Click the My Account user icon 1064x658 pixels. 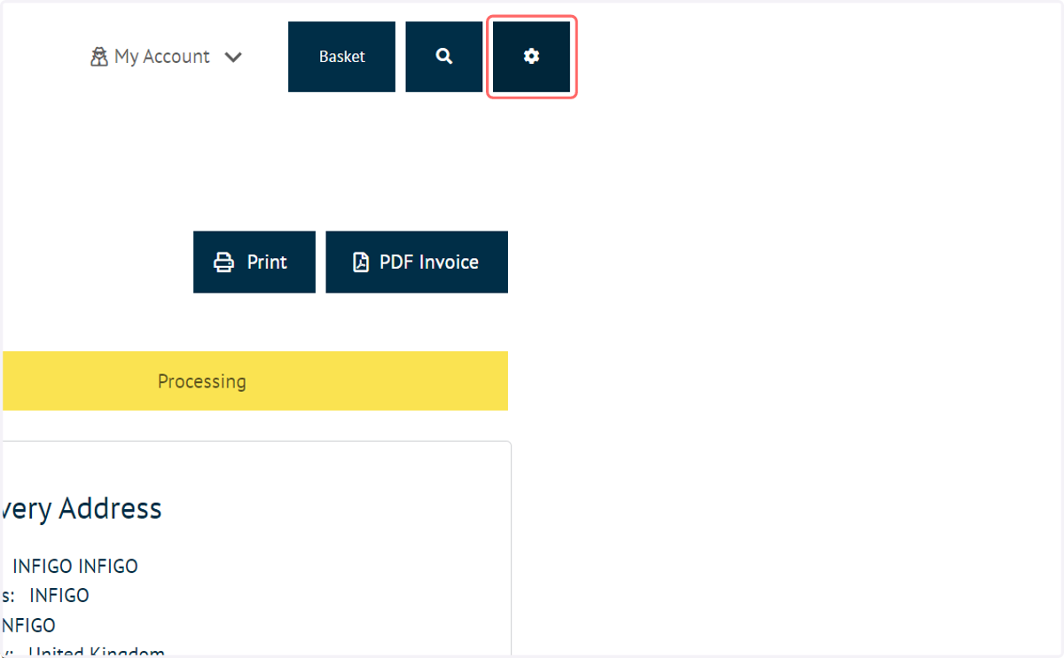99,57
